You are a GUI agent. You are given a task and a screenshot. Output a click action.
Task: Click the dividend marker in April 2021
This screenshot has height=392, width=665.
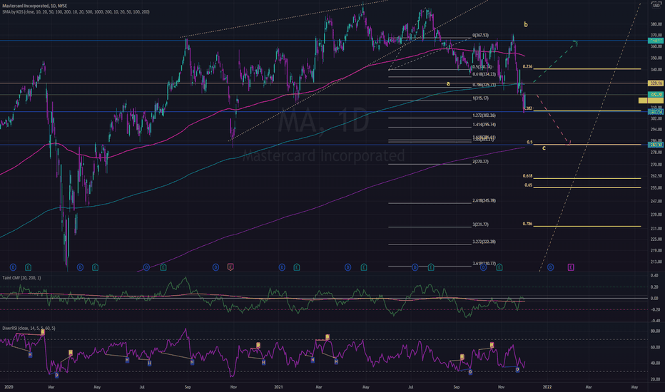(x=347, y=267)
